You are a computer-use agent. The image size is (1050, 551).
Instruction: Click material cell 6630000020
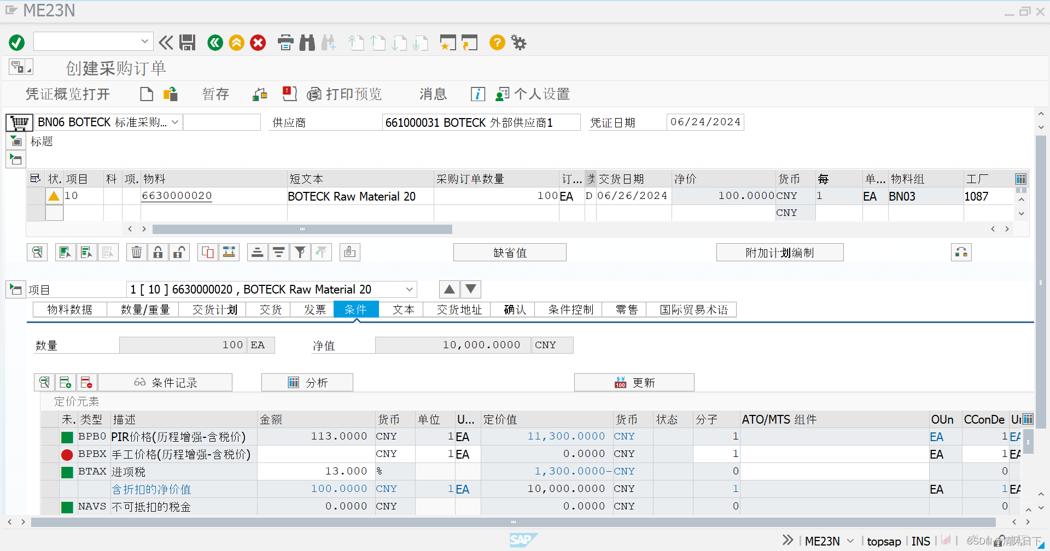pyautogui.click(x=177, y=196)
